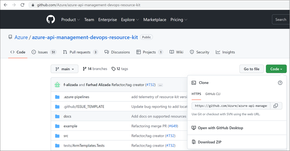Screen dimensions: 290x151
Task: Go back using browser back arrow
Action: coord(5,5)
